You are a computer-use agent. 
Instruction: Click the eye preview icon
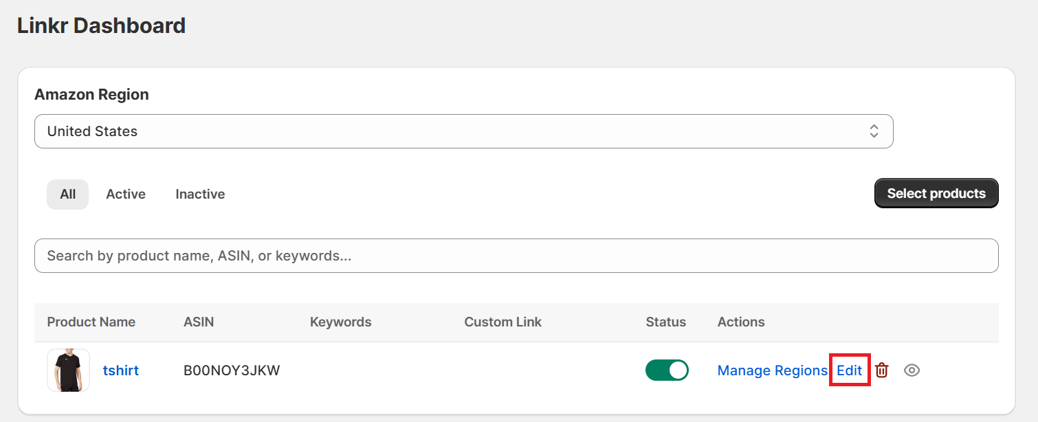click(x=912, y=370)
